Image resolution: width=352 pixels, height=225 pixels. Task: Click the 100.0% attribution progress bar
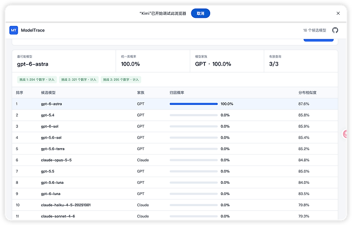pyautogui.click(x=193, y=104)
